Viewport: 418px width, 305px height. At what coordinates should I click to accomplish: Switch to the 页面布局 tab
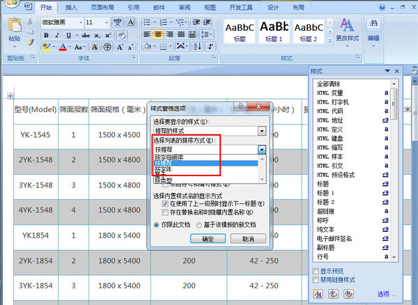click(102, 8)
